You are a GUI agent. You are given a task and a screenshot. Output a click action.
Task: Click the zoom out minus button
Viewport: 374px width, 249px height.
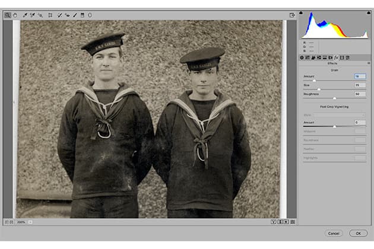(x=7, y=222)
